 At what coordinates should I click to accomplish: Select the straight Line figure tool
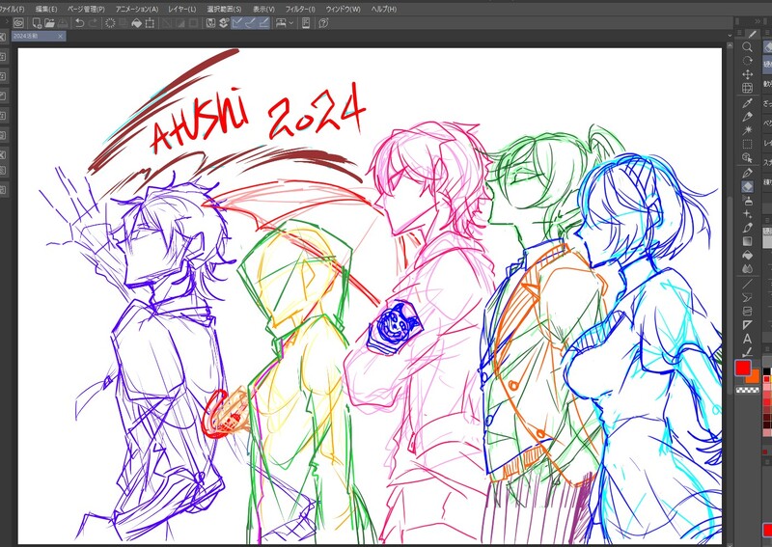coord(747,284)
